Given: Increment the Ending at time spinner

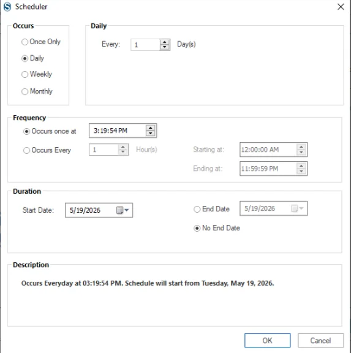Looking at the screenshot, I should click(301, 166).
